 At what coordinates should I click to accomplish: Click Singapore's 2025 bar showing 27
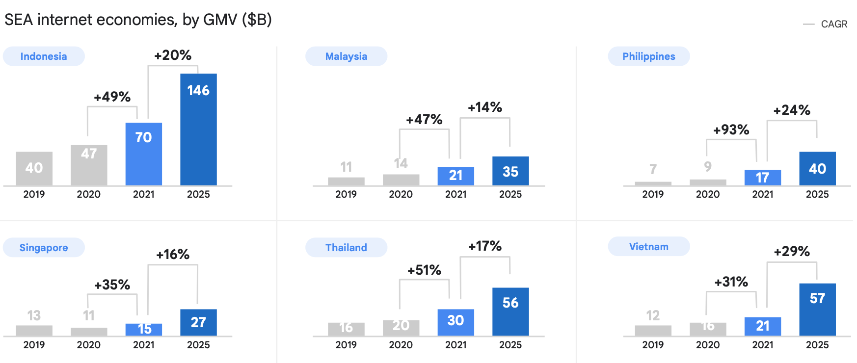[x=198, y=322]
